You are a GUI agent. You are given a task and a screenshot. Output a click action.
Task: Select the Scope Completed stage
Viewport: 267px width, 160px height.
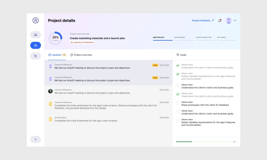tap(206, 38)
